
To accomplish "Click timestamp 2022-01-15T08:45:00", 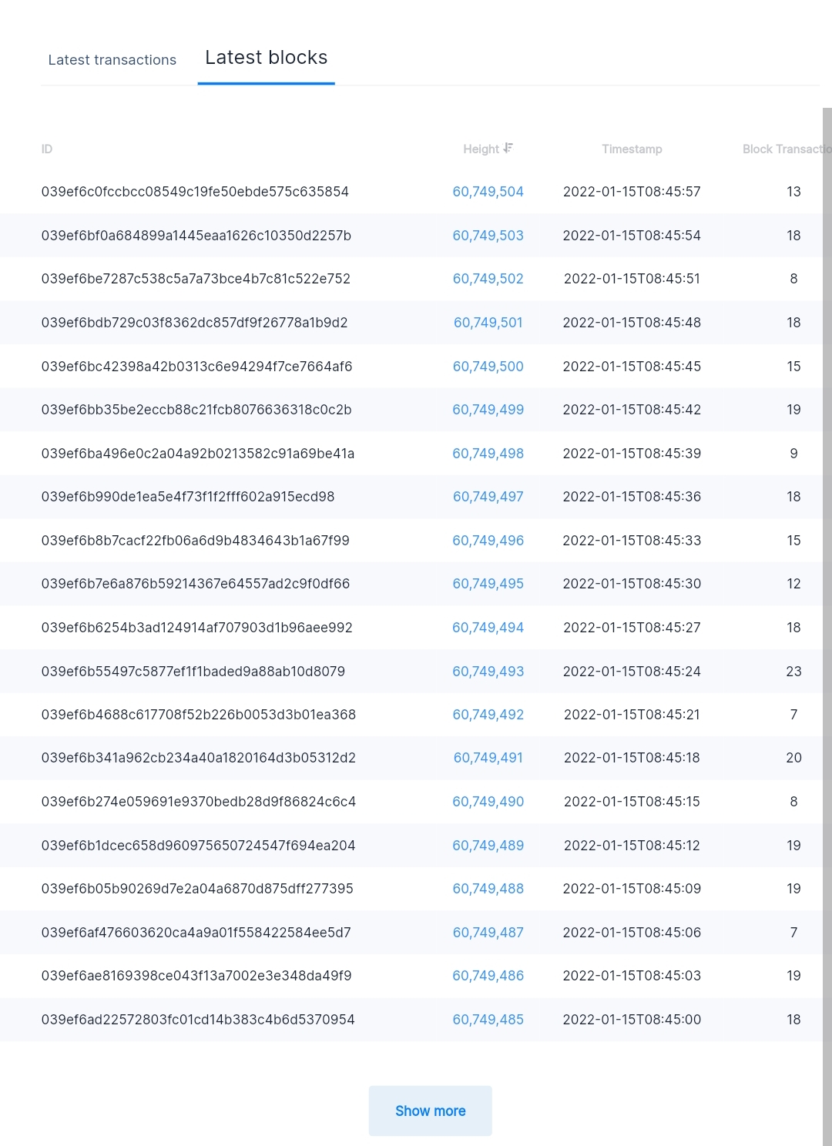I will click(x=632, y=1020).
